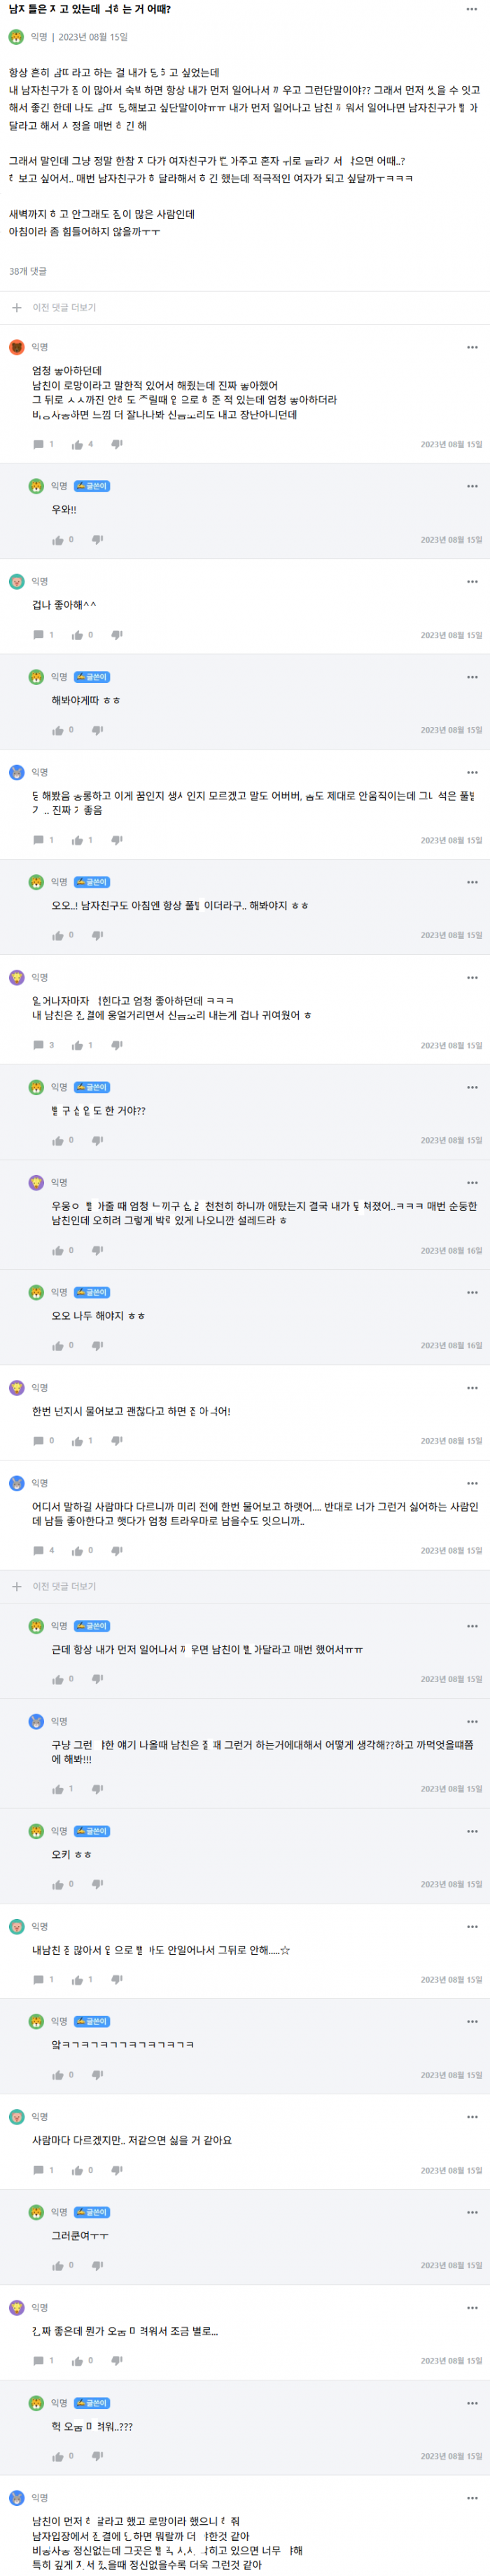Toggle like on '오오 나두 해야지 ㅎㅎ' reply
The width and height of the screenshot is (490, 2576).
pos(58,1346)
